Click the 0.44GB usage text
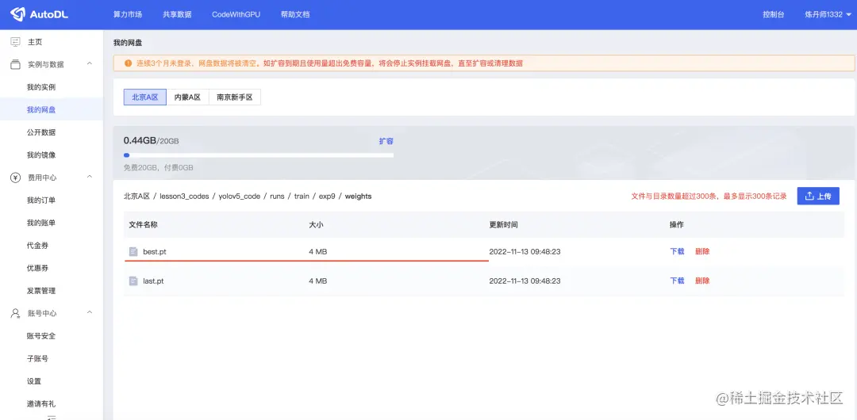857x420 pixels. [140, 141]
